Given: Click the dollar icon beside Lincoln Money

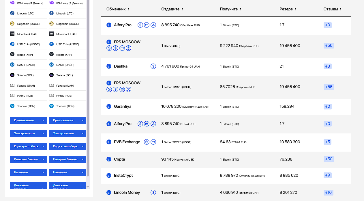Looking at the screenshot, I should (153, 192).
